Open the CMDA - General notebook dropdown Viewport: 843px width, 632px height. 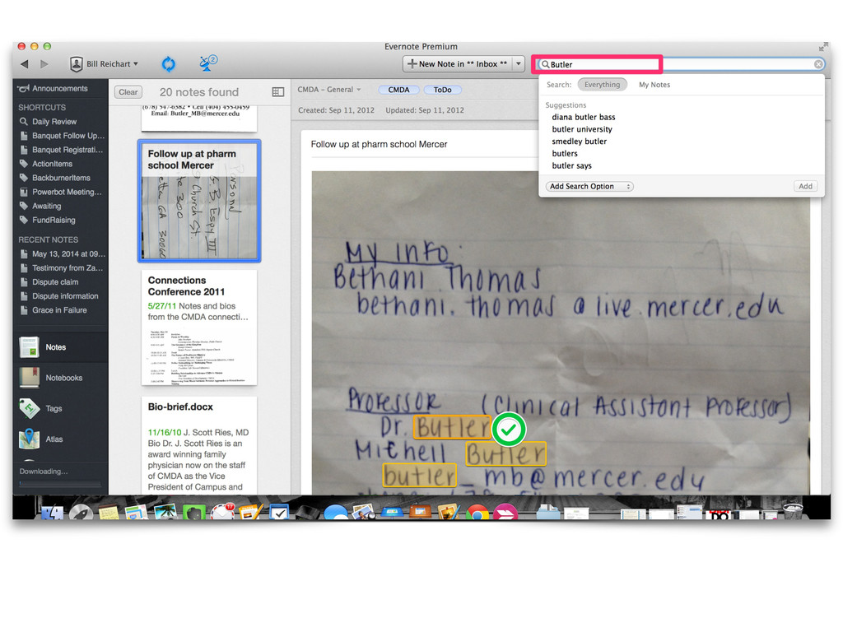[329, 90]
